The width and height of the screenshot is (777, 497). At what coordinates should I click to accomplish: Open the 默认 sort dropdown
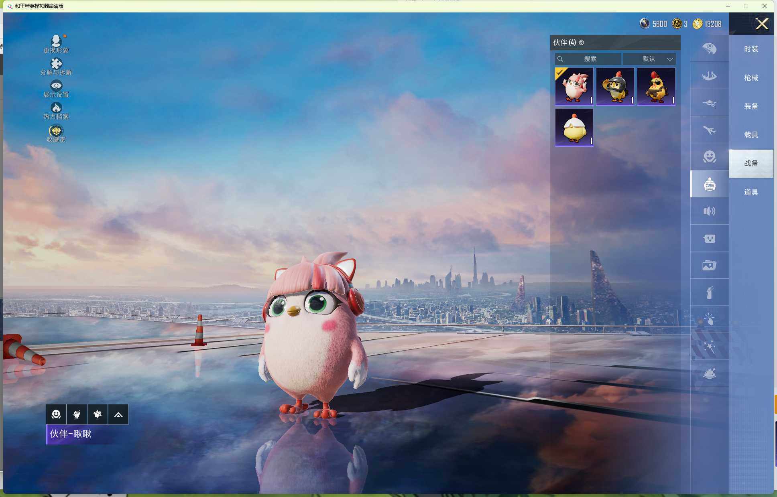(x=649, y=59)
